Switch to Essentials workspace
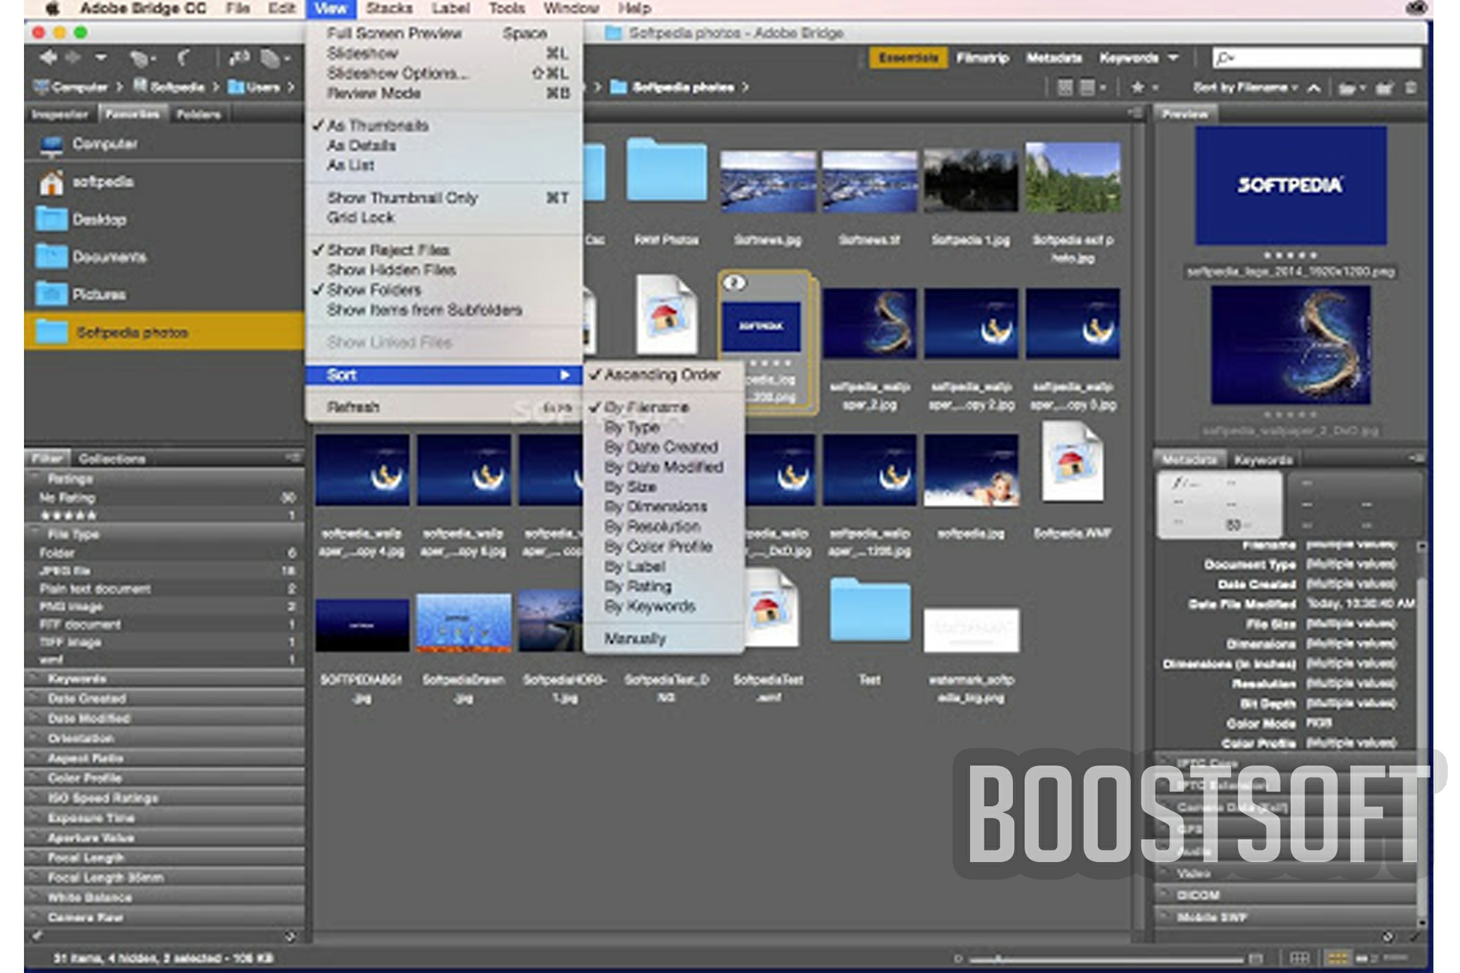Screen dimensions: 1460x973 908,58
